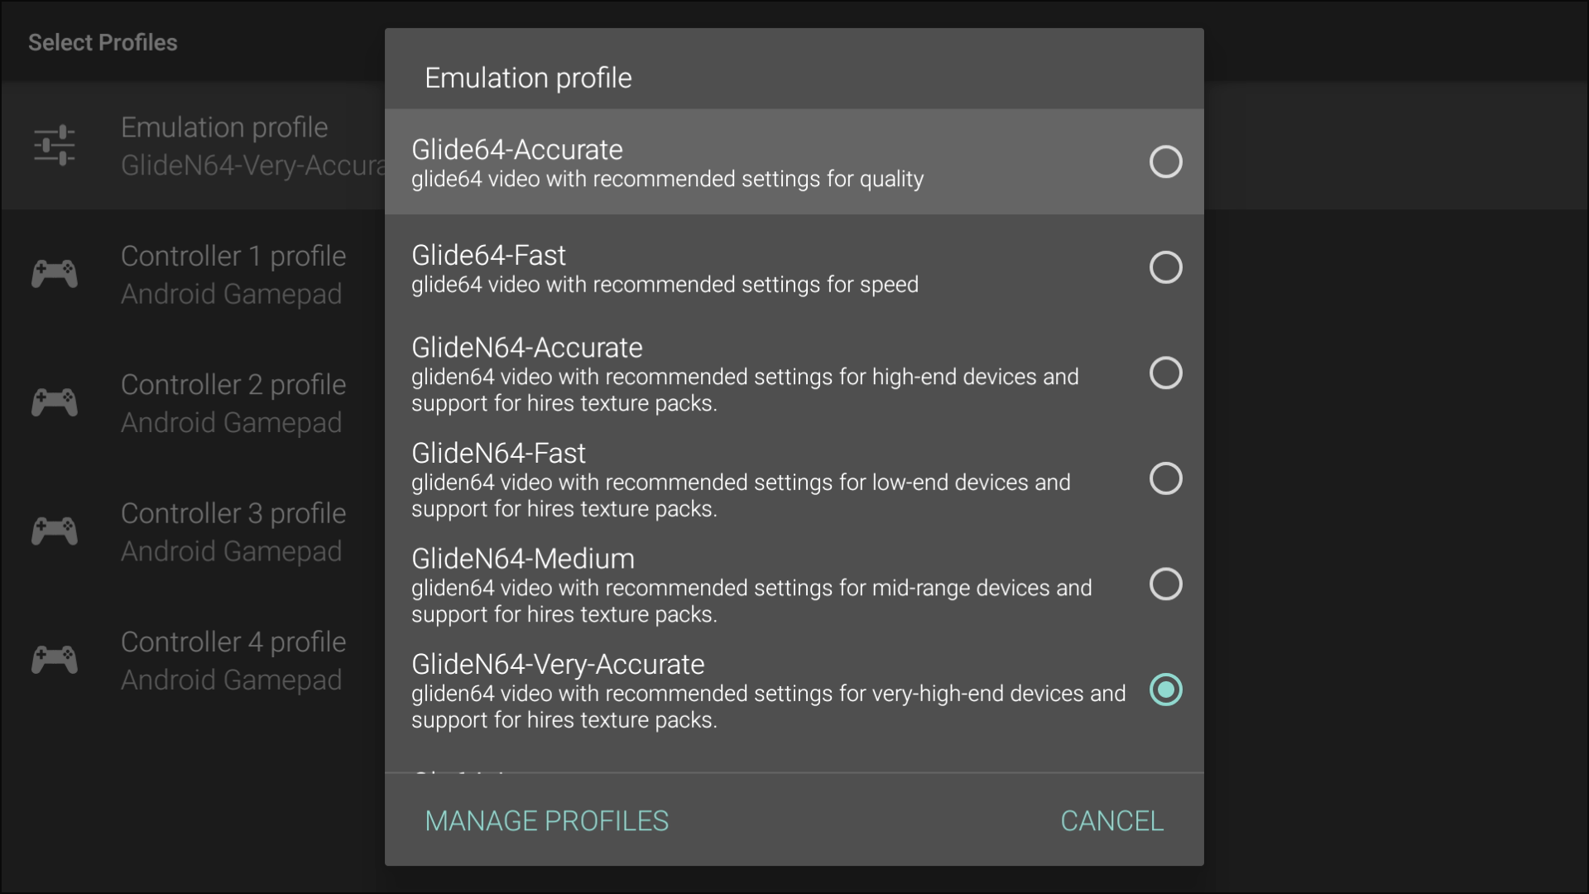This screenshot has width=1589, height=894.
Task: Click the selected GlideN64-Very-Accurate radio button
Action: pos(1165,690)
